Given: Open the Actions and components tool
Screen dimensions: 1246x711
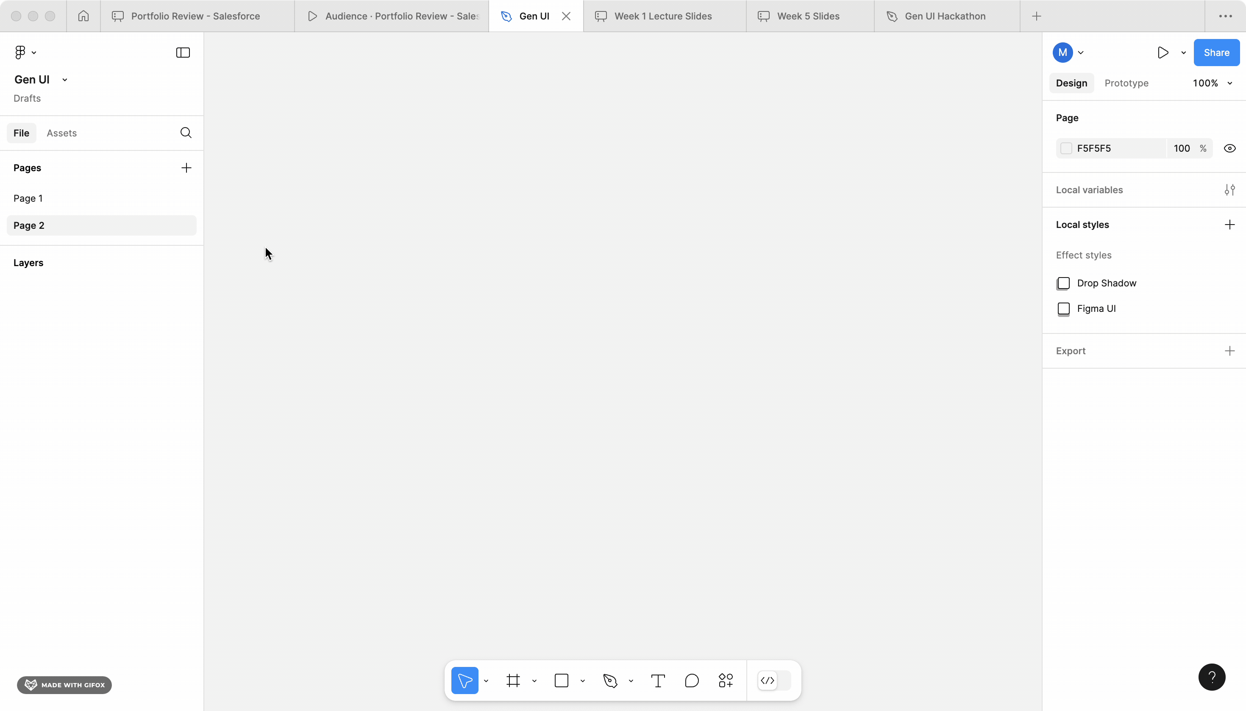Looking at the screenshot, I should [726, 680].
